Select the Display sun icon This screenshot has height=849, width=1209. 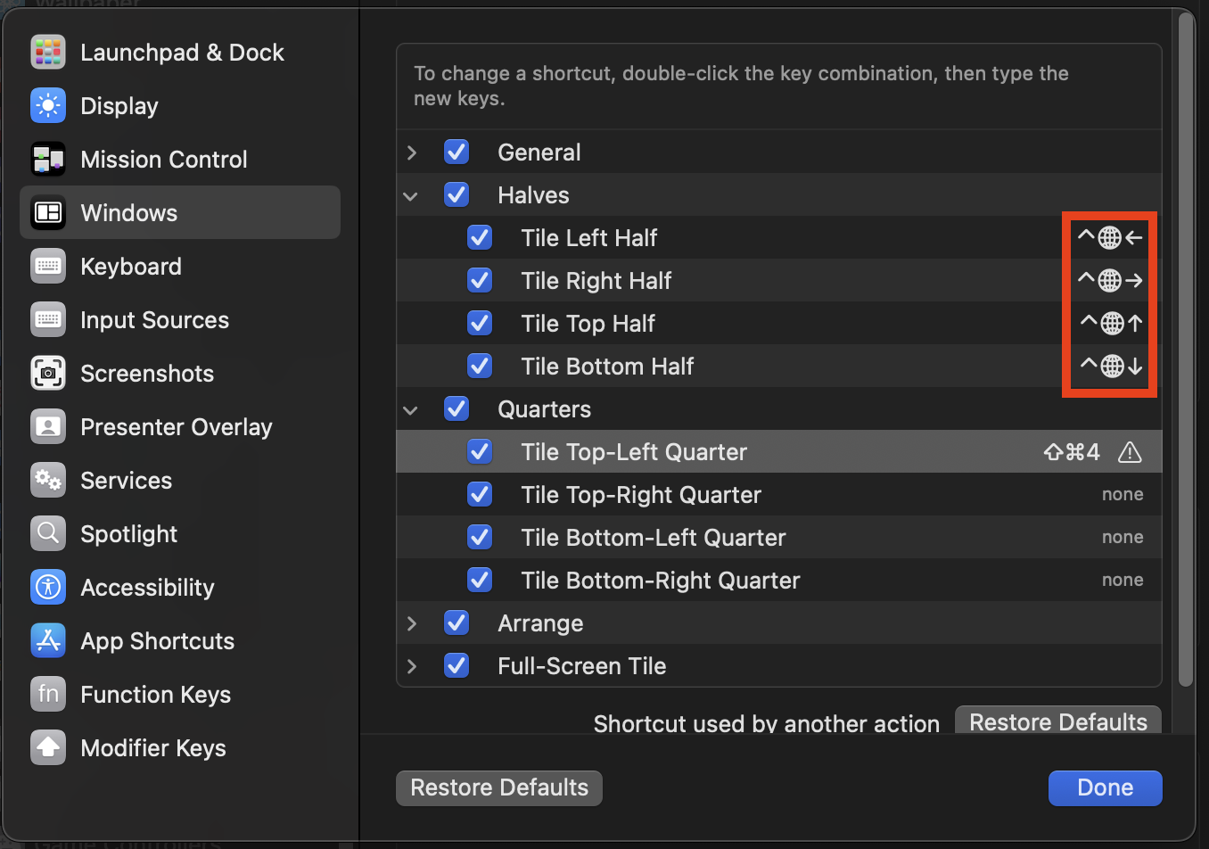click(48, 106)
